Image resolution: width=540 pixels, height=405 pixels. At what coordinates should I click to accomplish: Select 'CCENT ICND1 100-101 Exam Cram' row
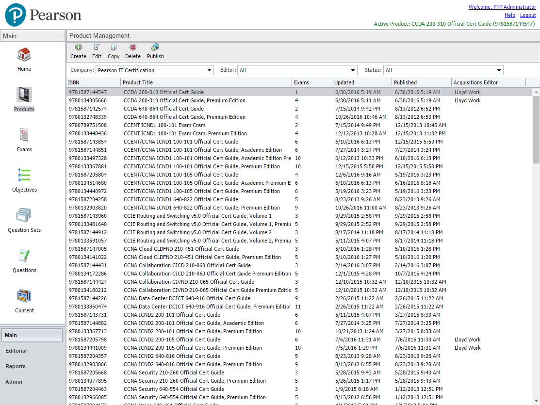[x=299, y=125]
